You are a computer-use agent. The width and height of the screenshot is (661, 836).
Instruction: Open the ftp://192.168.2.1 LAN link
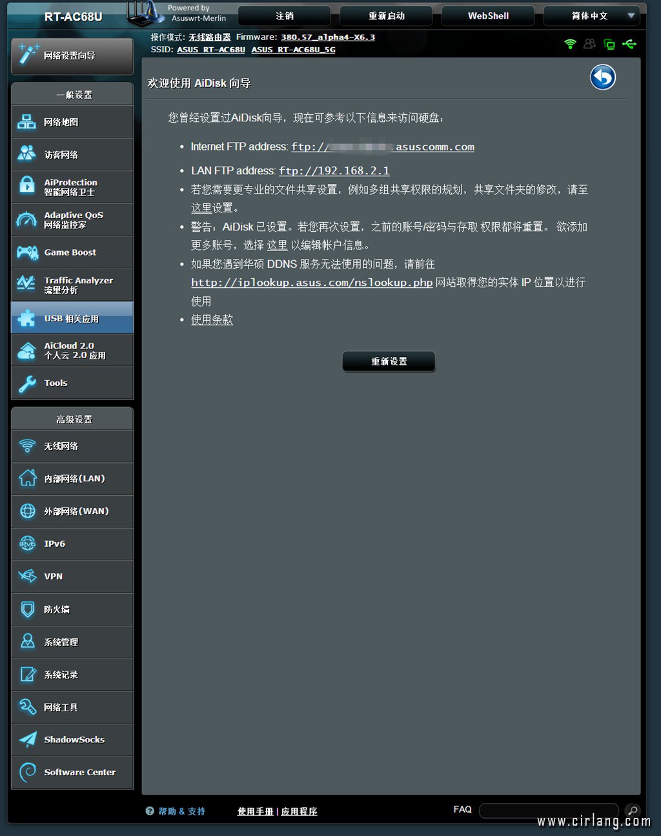coord(334,171)
